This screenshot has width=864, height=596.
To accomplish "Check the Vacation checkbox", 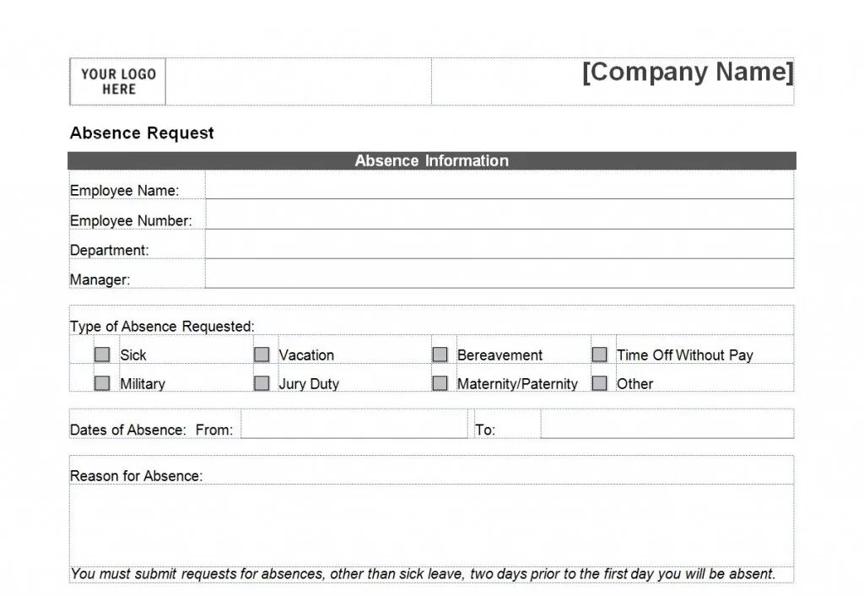I will 262,355.
